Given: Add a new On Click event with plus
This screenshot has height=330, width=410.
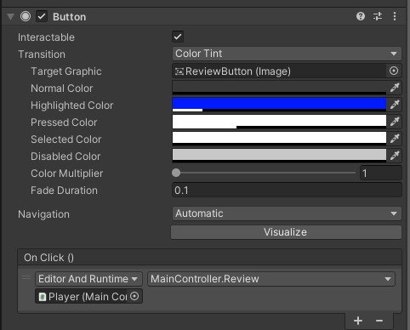Looking at the screenshot, I should tap(358, 321).
